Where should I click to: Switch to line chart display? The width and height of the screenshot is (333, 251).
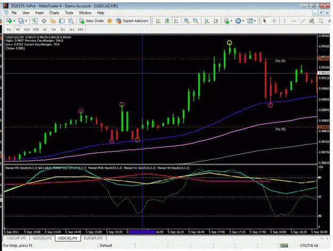176,21
